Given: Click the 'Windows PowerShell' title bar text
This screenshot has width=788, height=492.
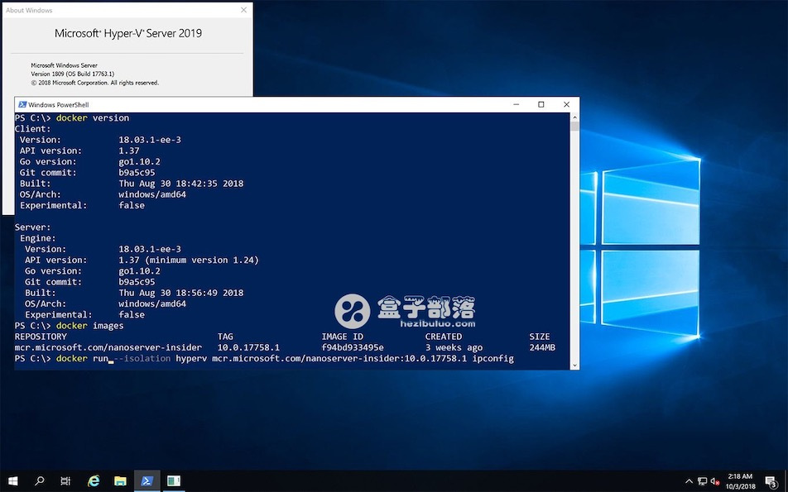Looking at the screenshot, I should (x=58, y=104).
